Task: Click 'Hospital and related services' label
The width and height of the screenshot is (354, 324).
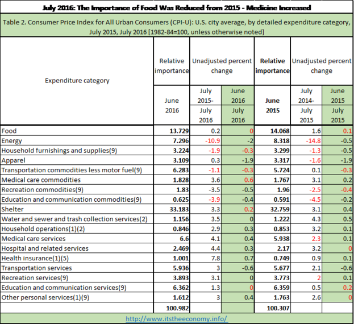Action: pos(45,248)
